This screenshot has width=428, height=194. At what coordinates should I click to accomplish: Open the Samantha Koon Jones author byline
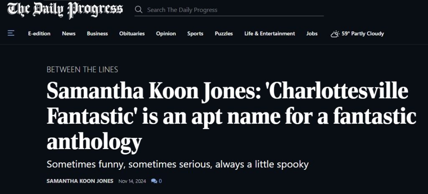pos(80,181)
